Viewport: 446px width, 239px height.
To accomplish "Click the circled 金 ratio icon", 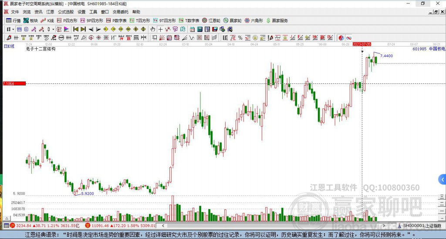I will (255, 38).
